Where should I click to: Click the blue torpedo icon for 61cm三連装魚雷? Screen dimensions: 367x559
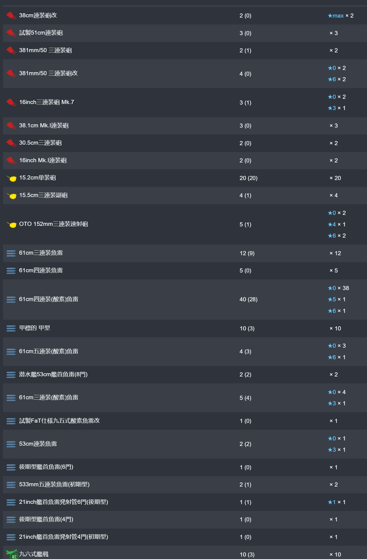11,253
